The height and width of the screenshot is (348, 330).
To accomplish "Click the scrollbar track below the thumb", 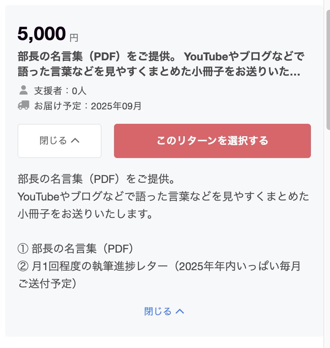I will point(328,234).
